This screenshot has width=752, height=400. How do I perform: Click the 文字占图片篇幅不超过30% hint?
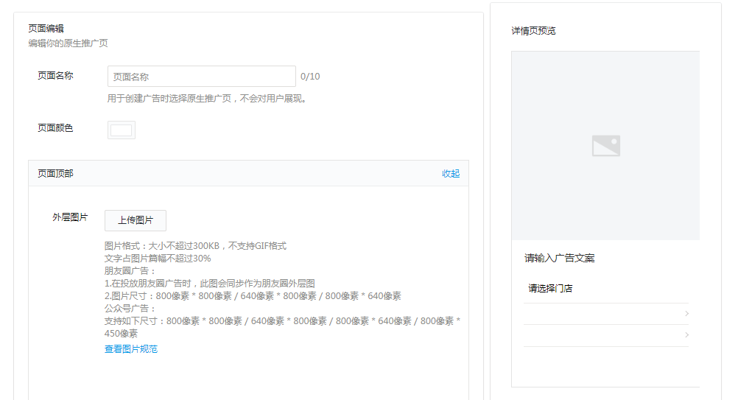point(158,259)
